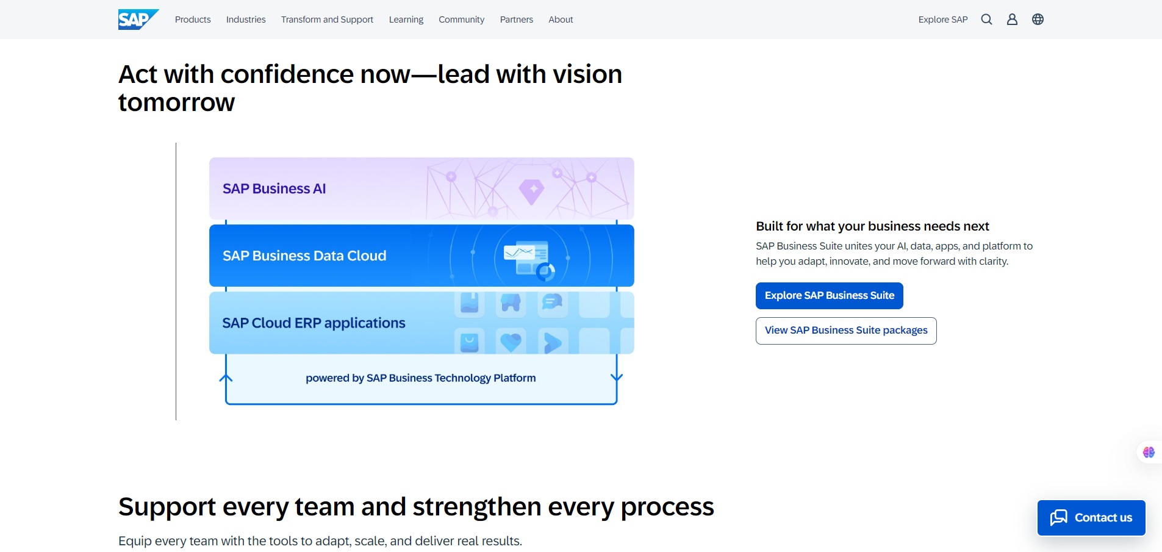Open the colorful AI assistant brain icon
The image size is (1162, 552).
pyautogui.click(x=1149, y=452)
